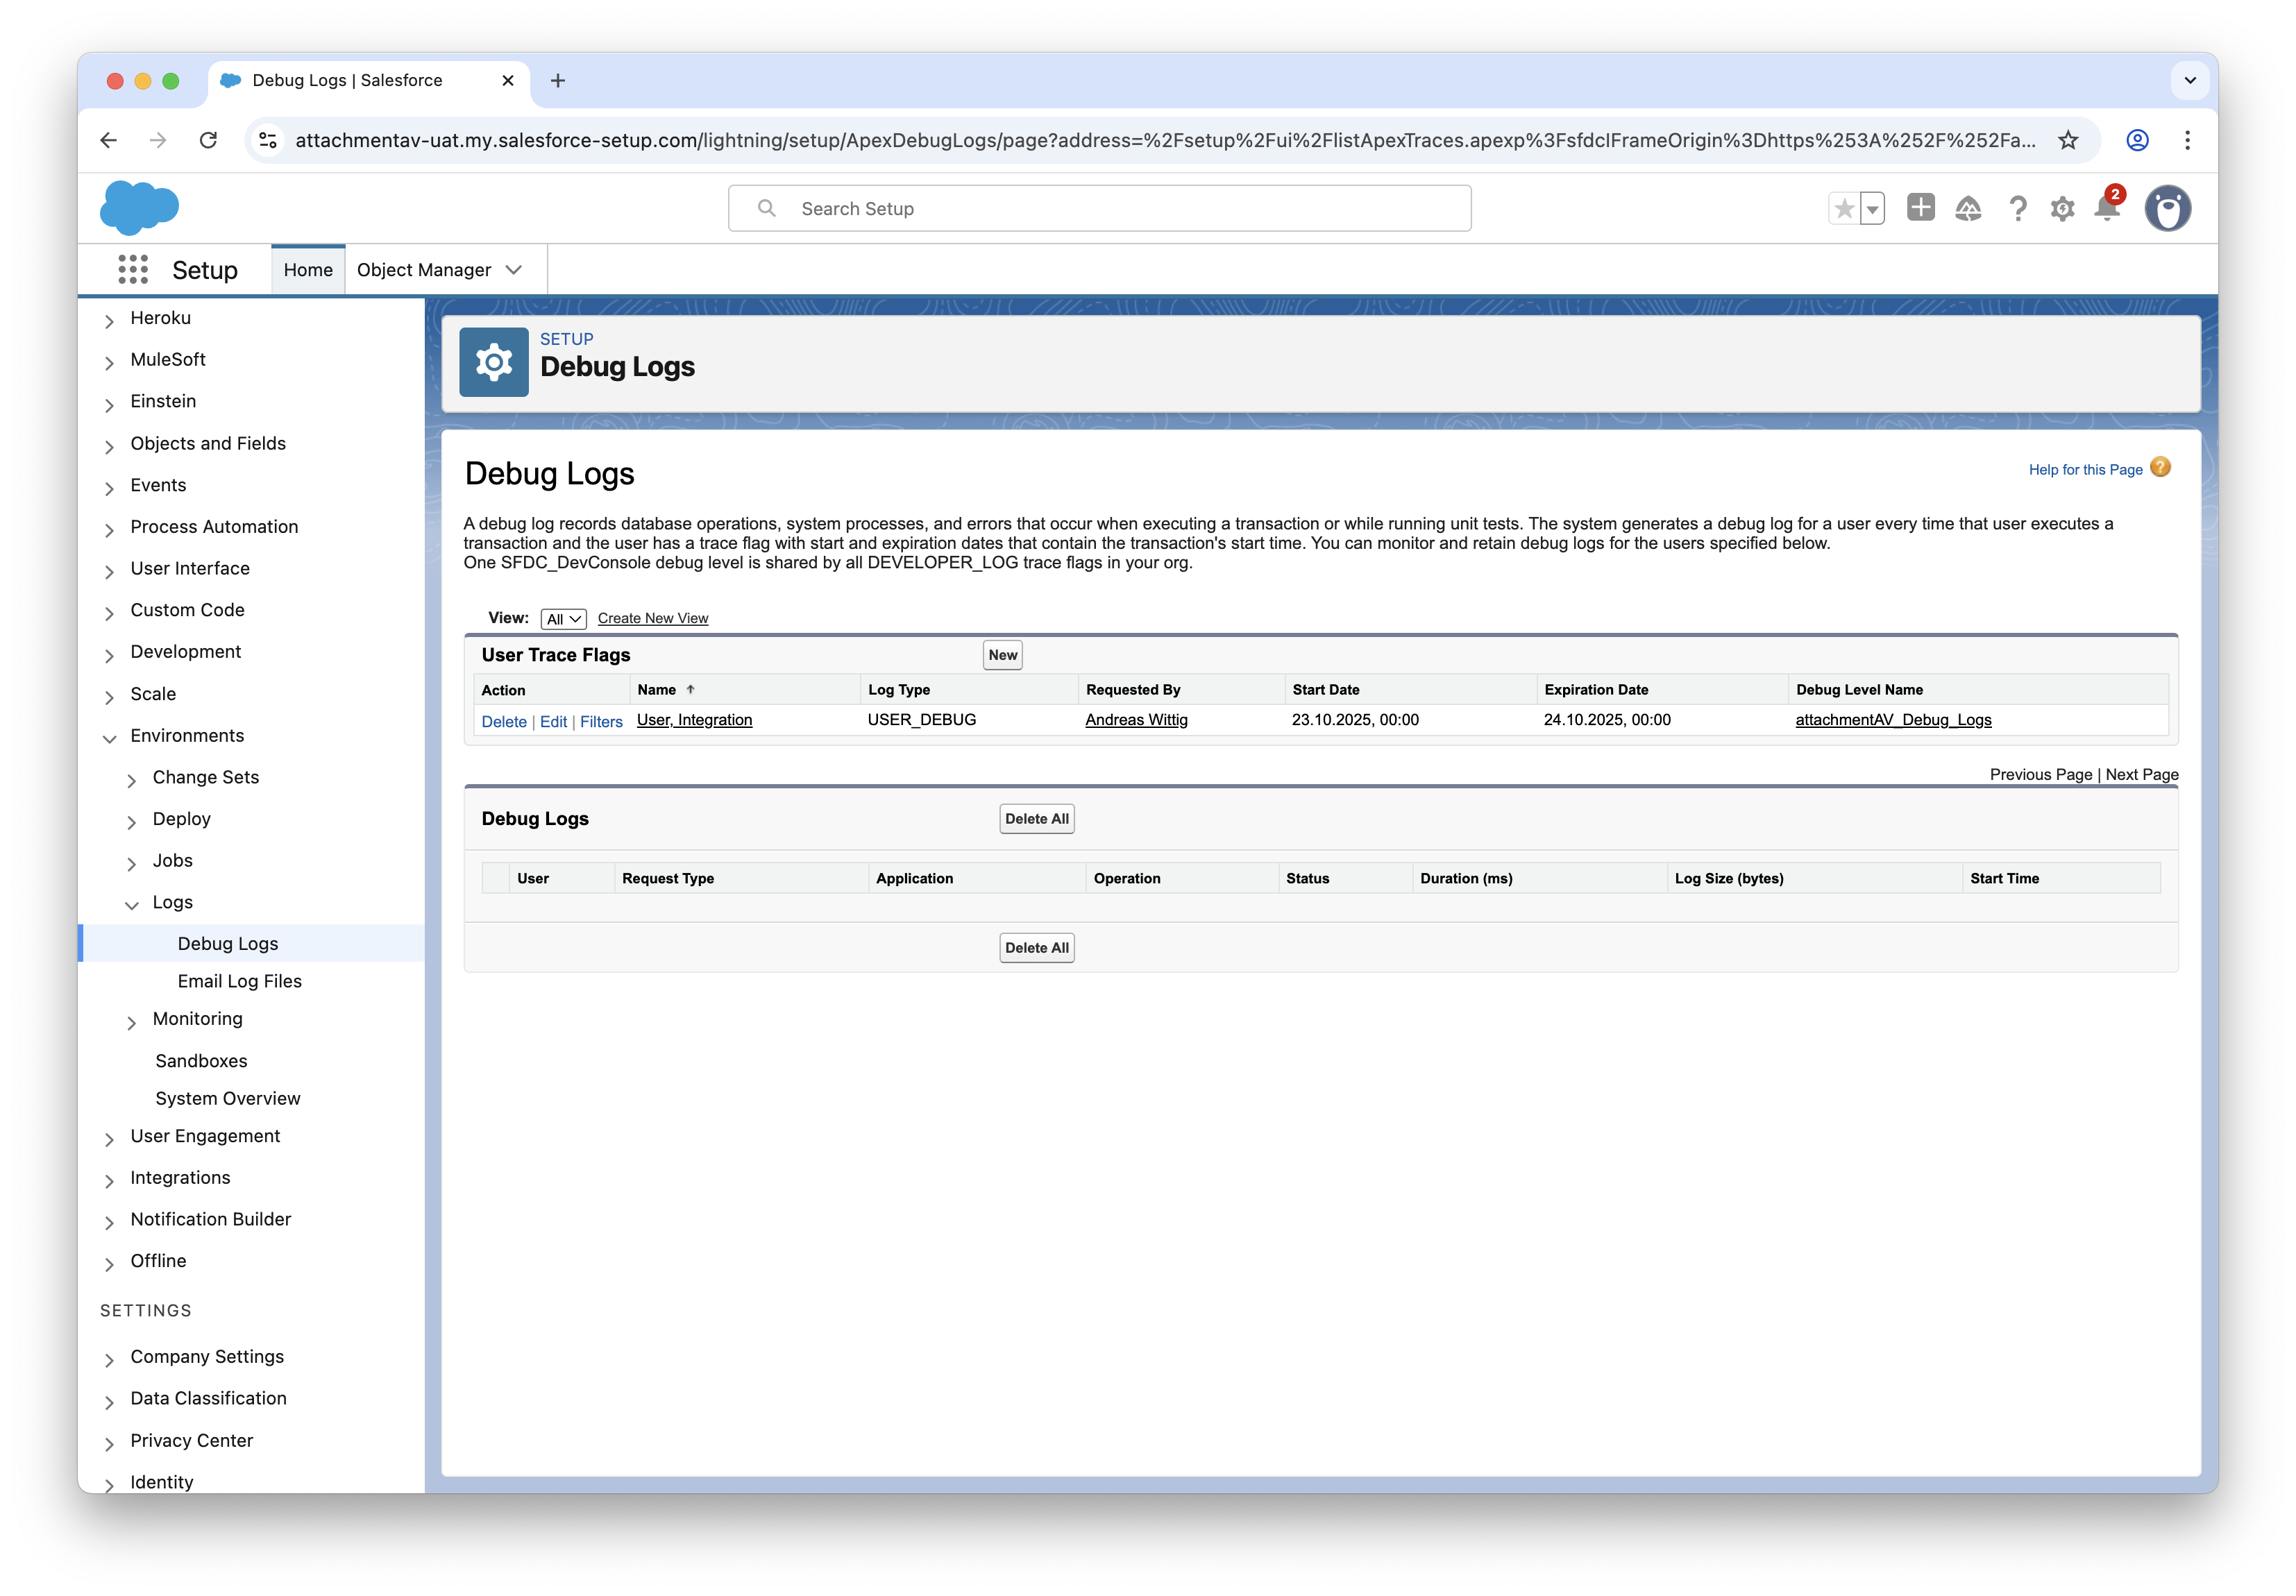Select the Home tab
This screenshot has width=2296, height=1596.
click(308, 270)
